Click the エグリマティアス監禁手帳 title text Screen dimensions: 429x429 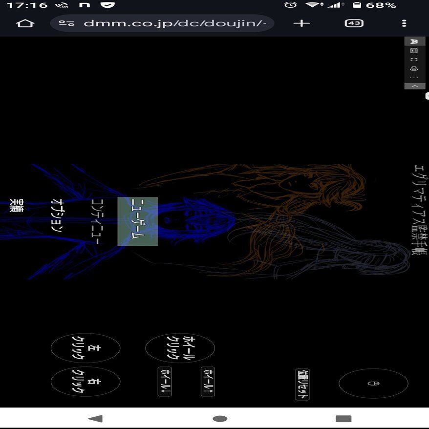(420, 210)
